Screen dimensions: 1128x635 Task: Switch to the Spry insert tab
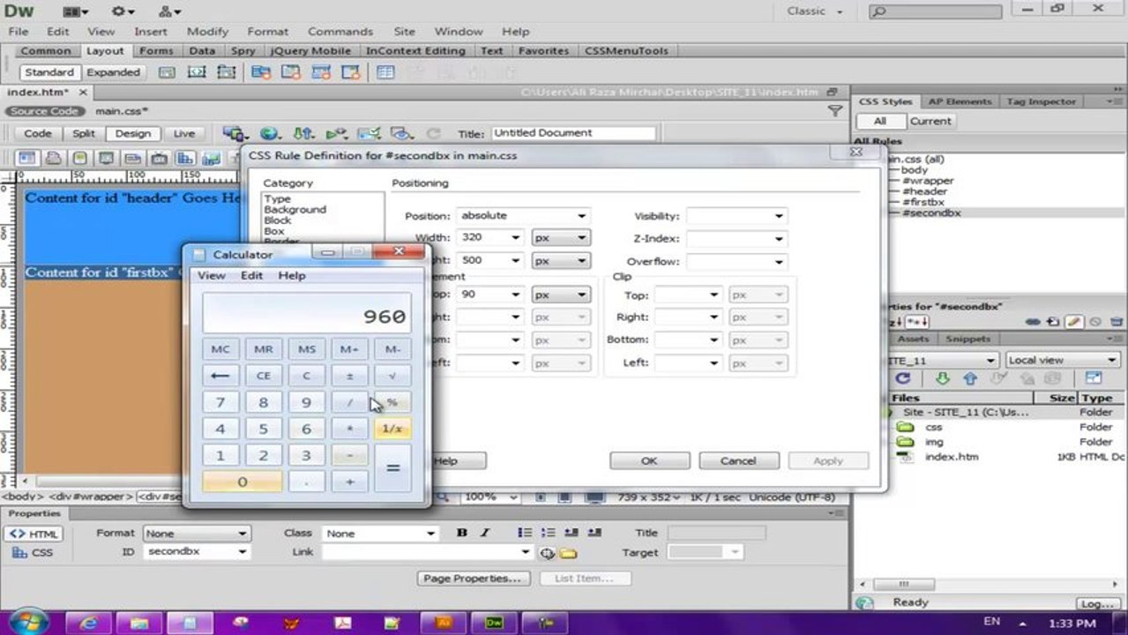(243, 51)
